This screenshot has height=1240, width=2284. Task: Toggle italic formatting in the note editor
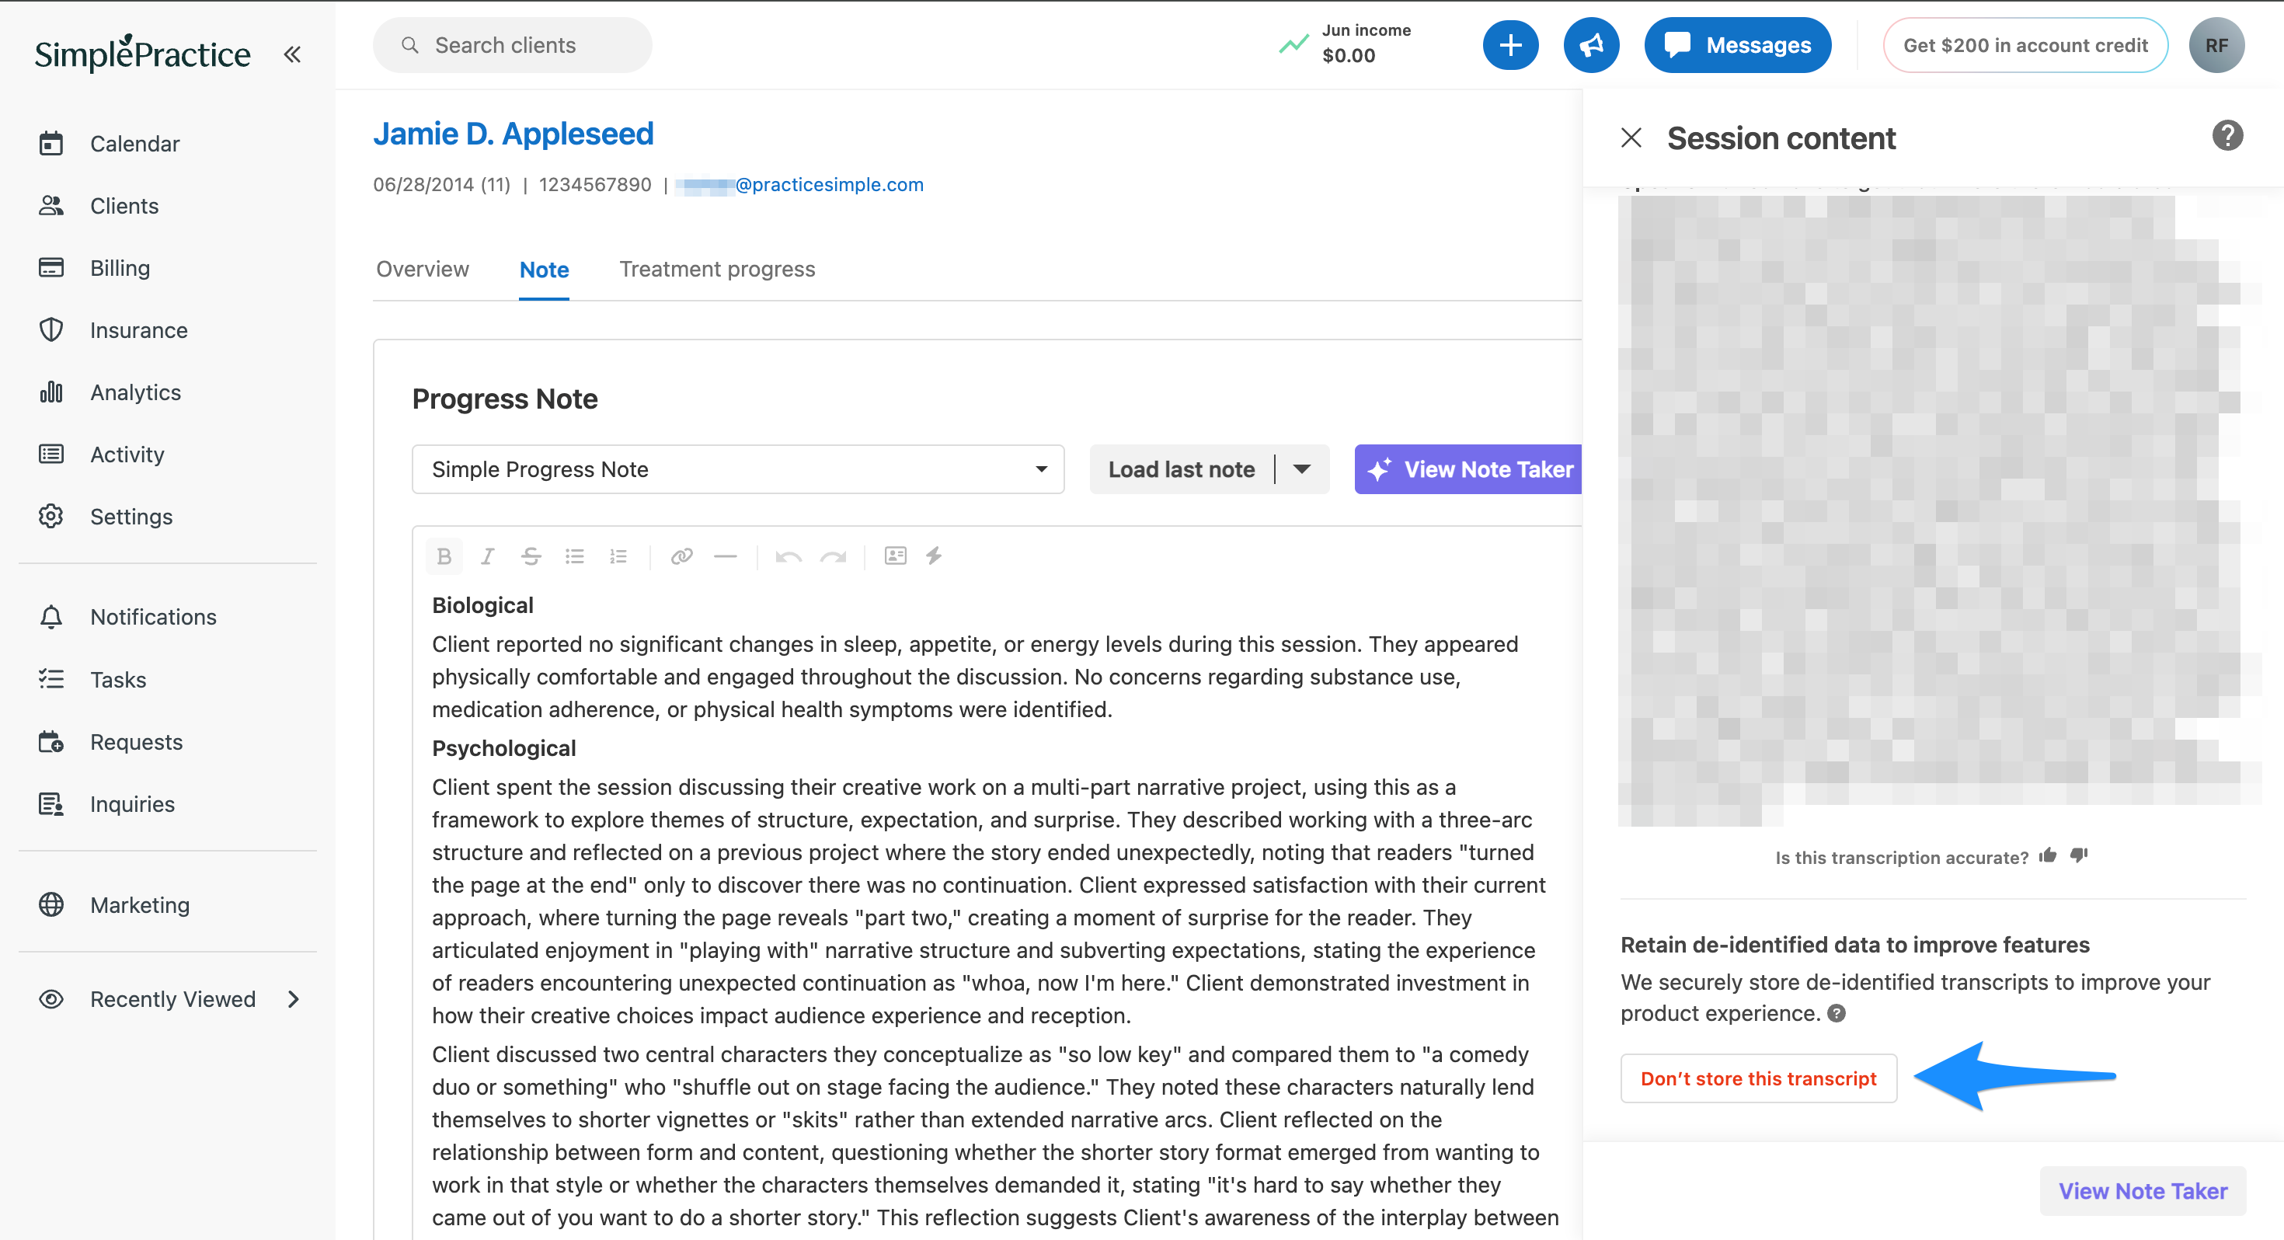488,556
